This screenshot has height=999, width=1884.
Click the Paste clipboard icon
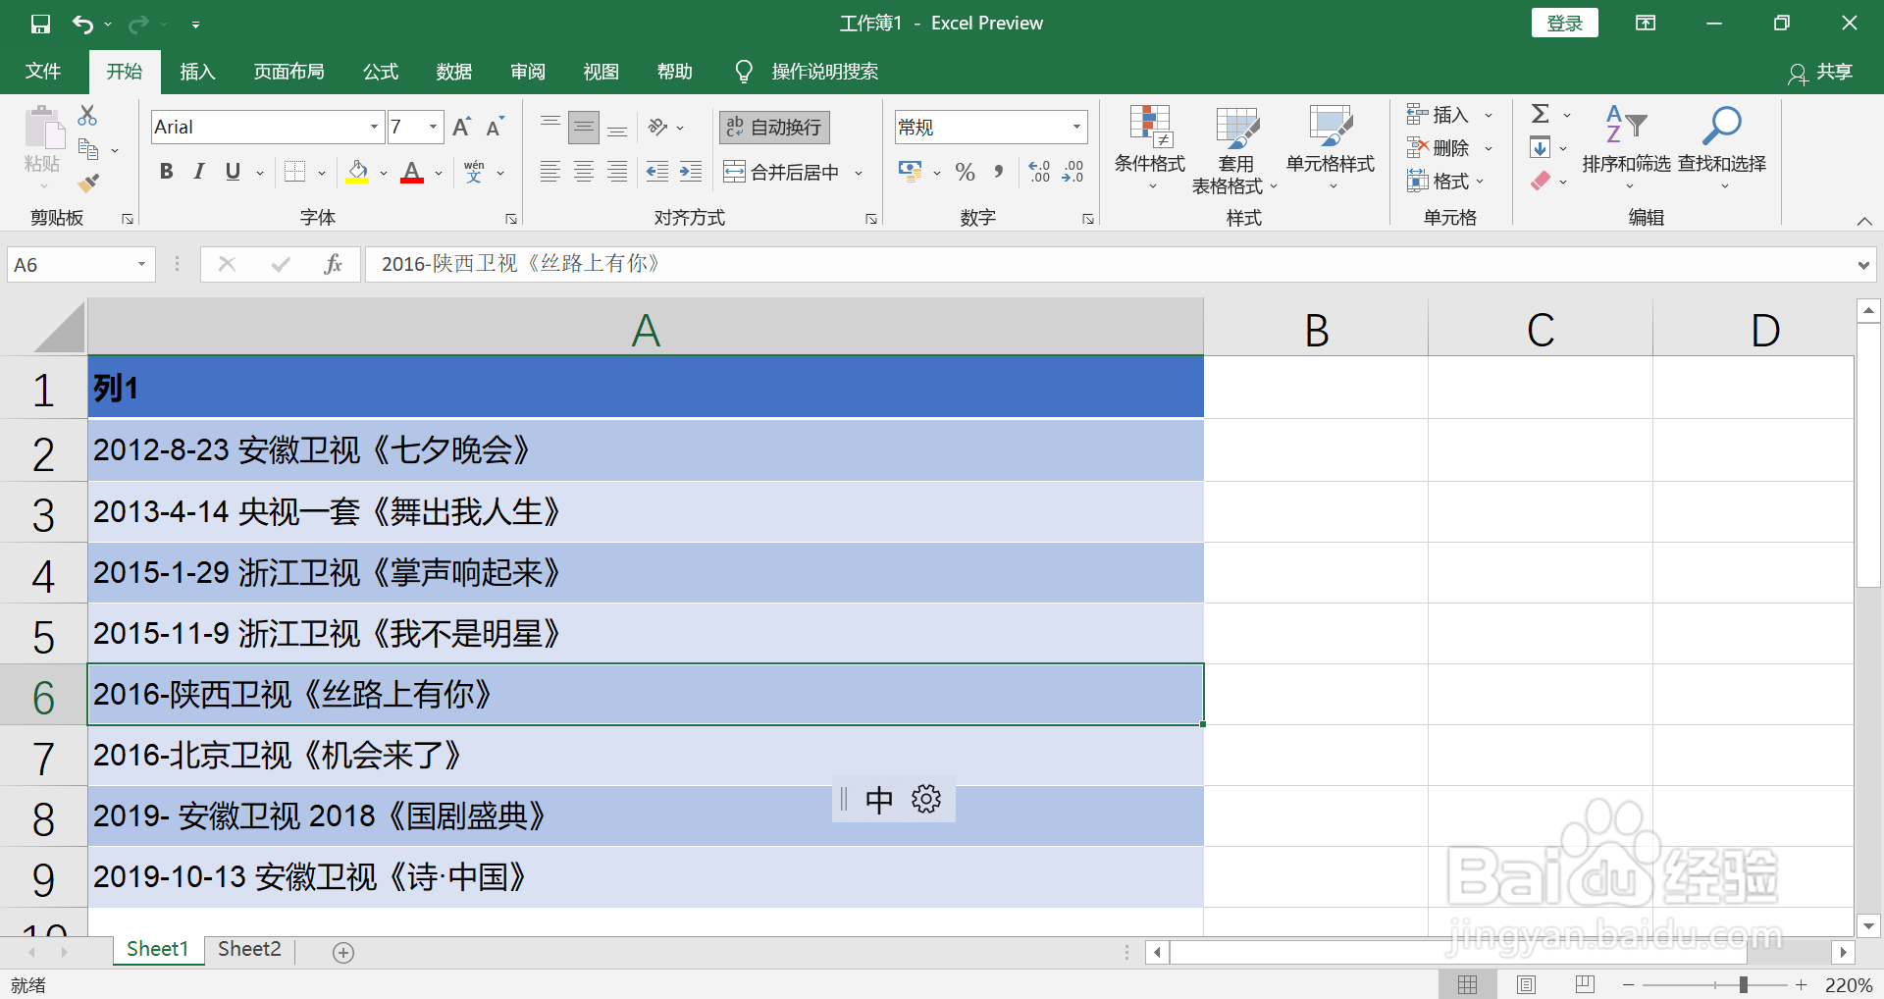click(x=43, y=129)
